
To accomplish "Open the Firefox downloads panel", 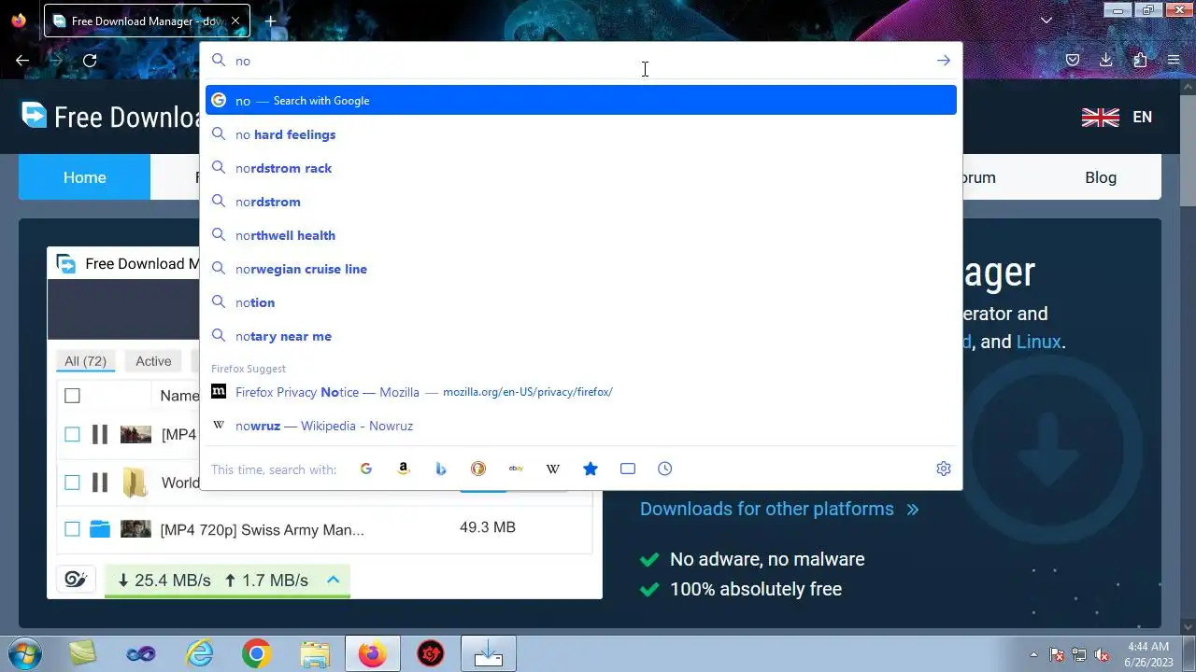I will 1106,61.
